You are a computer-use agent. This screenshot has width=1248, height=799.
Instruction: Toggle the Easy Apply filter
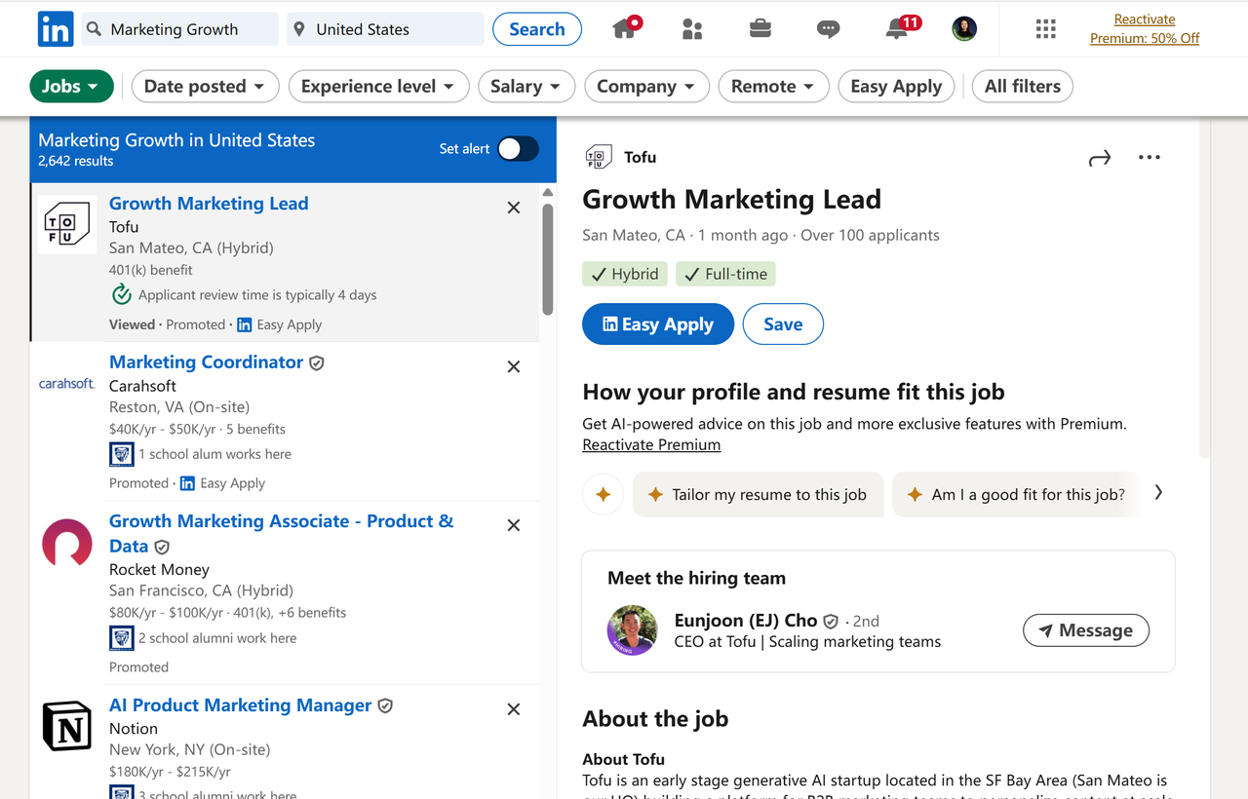896,87
